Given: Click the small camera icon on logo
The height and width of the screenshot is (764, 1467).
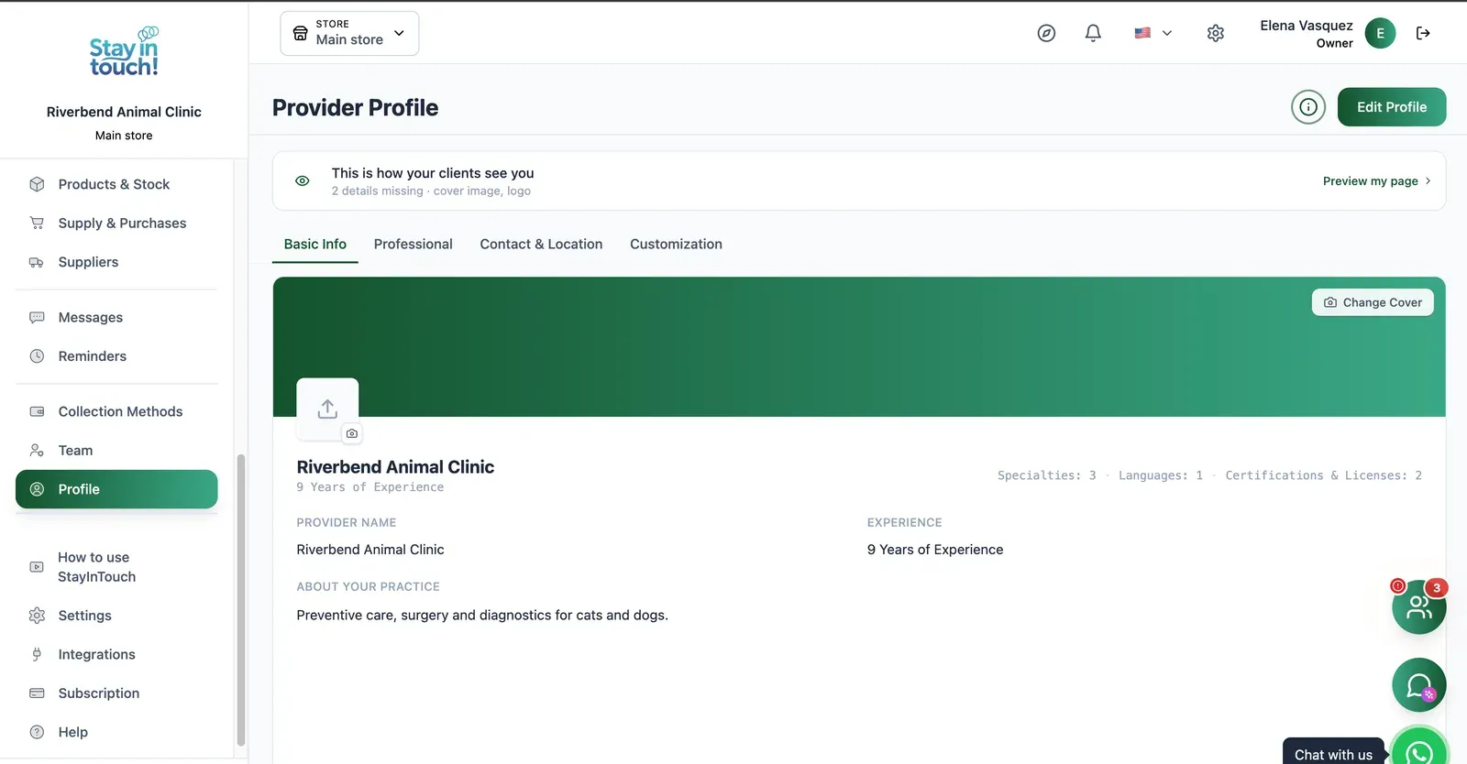Looking at the screenshot, I should coord(352,433).
